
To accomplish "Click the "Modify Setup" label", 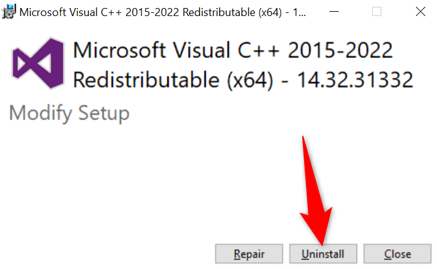I will click(x=70, y=114).
